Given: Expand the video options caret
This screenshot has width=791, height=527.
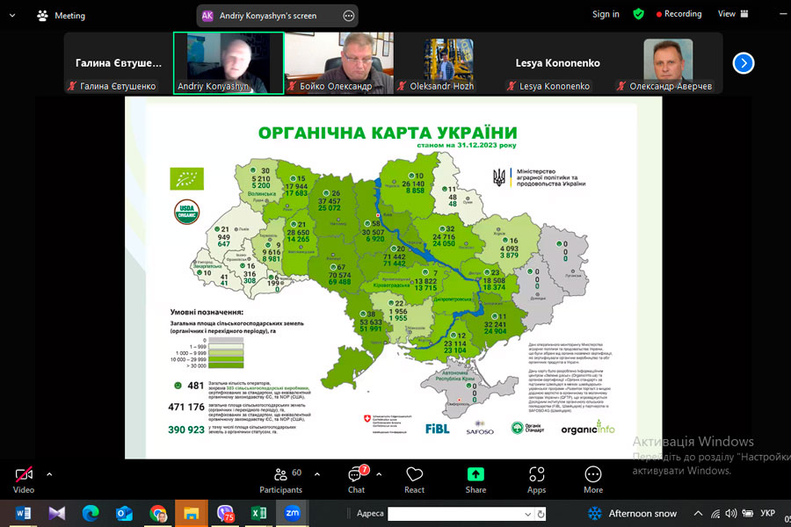Looking at the screenshot, I should click(49, 474).
